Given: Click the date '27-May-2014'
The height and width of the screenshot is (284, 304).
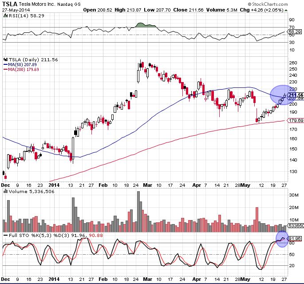Looking at the screenshot, I should click(x=16, y=10).
